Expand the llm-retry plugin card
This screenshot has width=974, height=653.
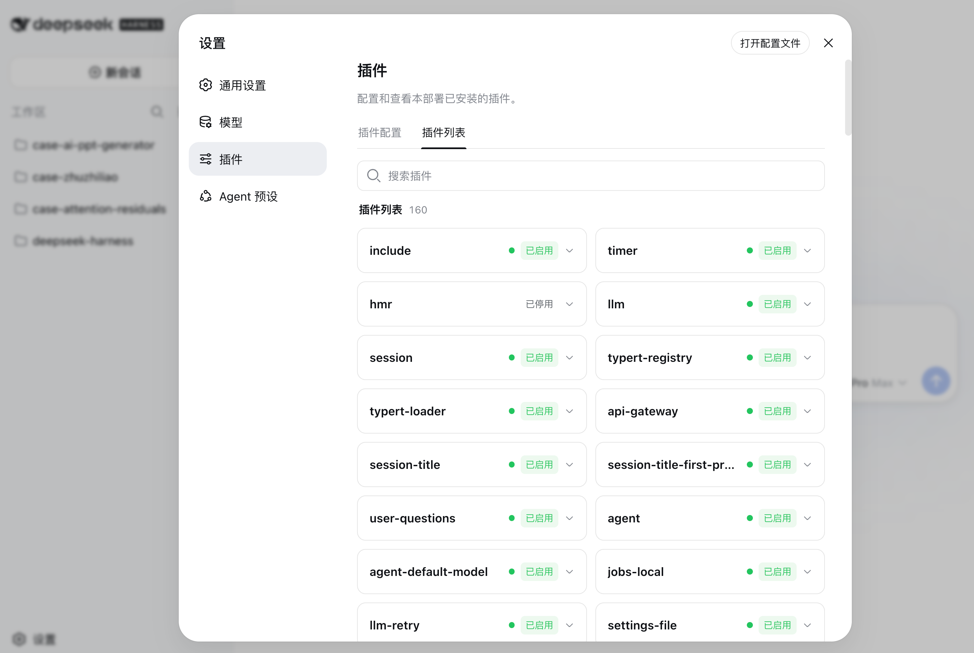coord(569,625)
